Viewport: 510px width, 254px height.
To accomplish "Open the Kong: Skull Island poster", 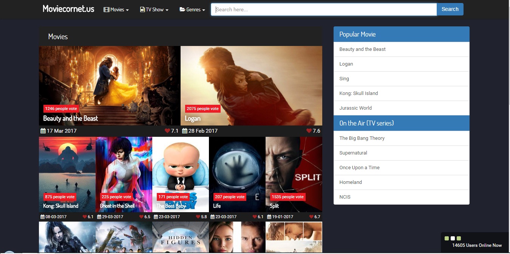I will [67, 174].
